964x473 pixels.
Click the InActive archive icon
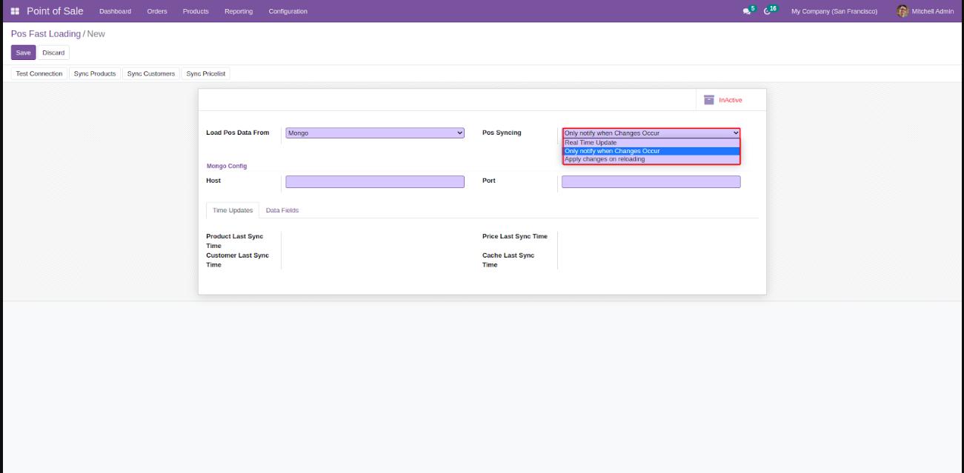click(x=709, y=100)
